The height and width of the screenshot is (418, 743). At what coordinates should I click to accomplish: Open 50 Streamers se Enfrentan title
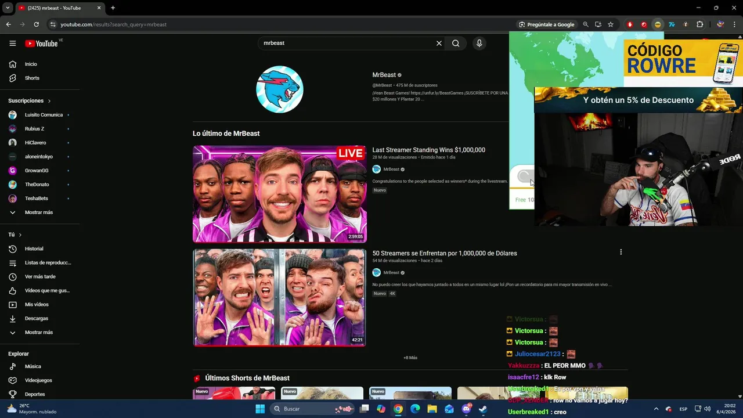click(x=445, y=253)
